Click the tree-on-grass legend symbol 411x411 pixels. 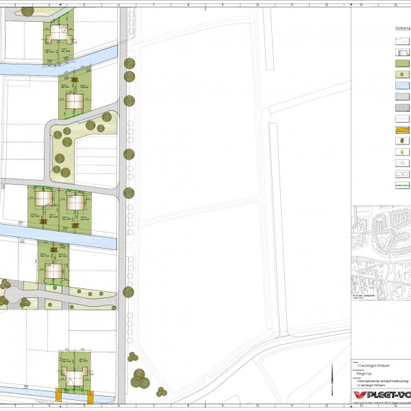click(402, 75)
